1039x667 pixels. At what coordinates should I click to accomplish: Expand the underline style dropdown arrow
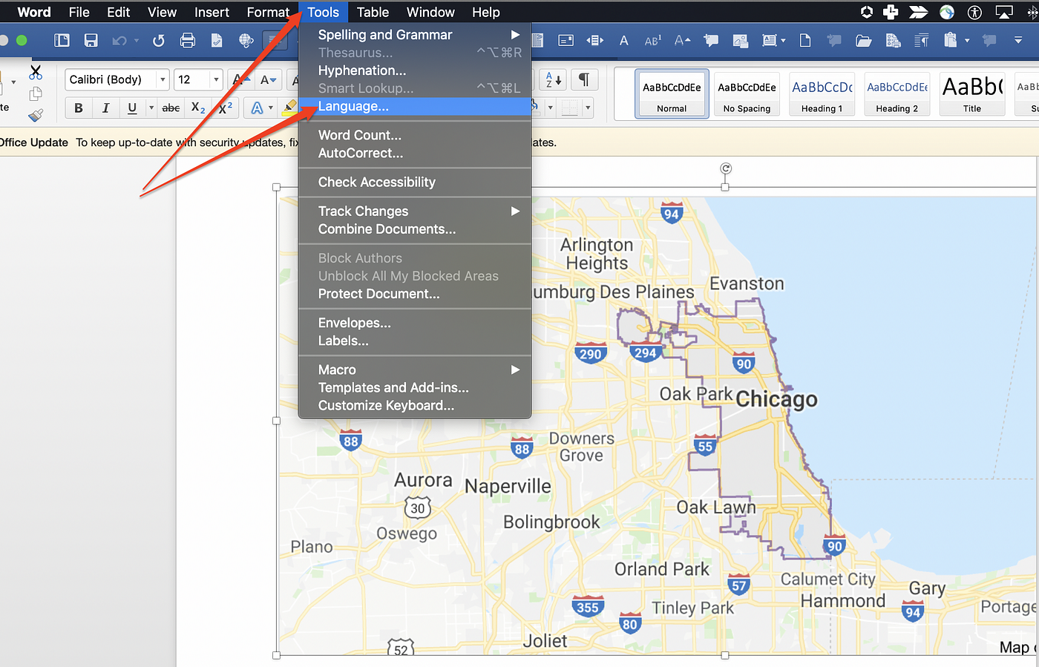[x=151, y=108]
